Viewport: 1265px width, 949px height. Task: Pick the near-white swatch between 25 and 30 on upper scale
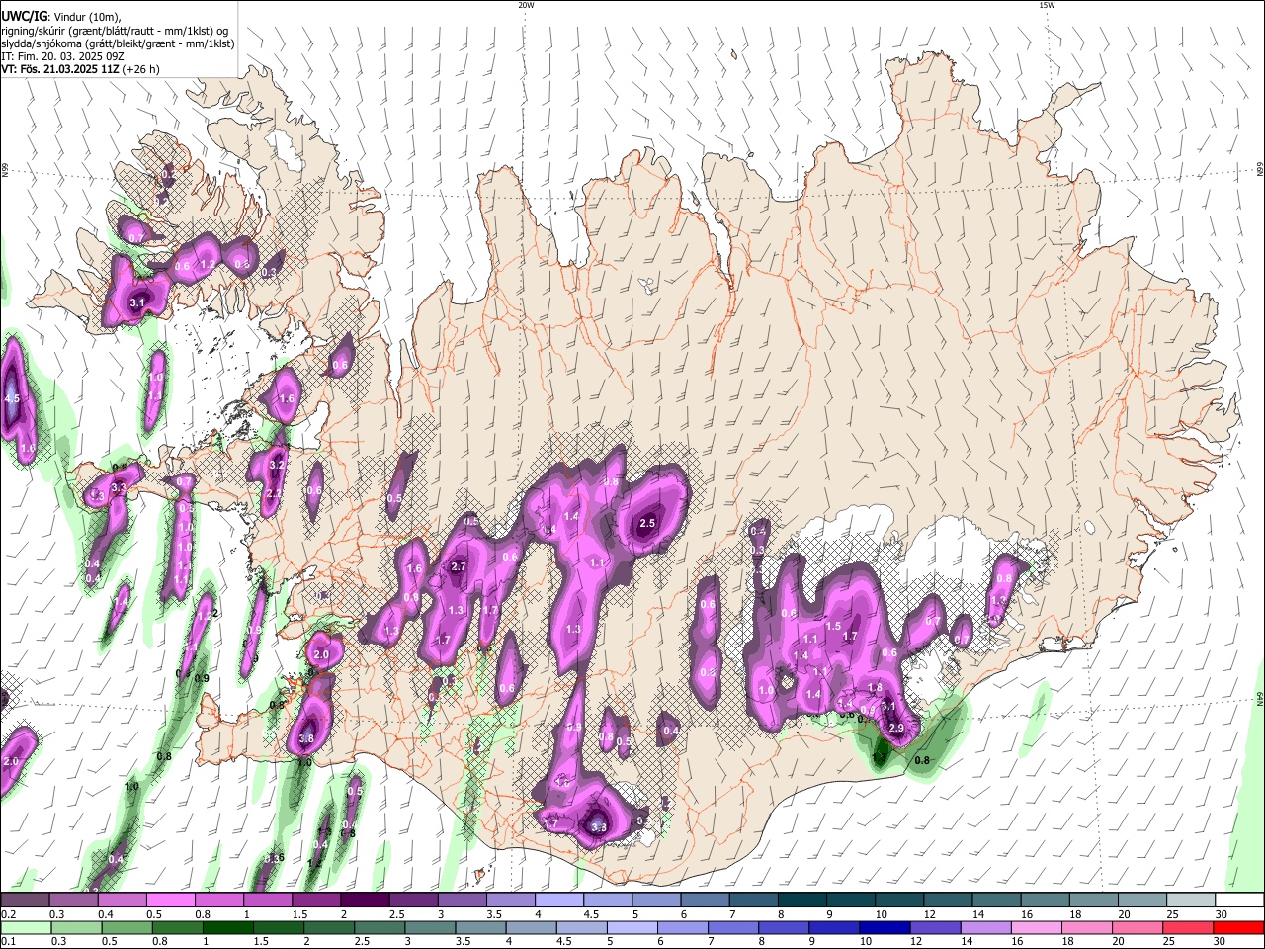point(1189,901)
